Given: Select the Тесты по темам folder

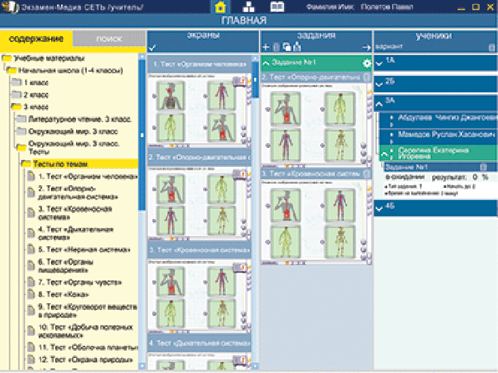Looking at the screenshot, I should (60, 164).
